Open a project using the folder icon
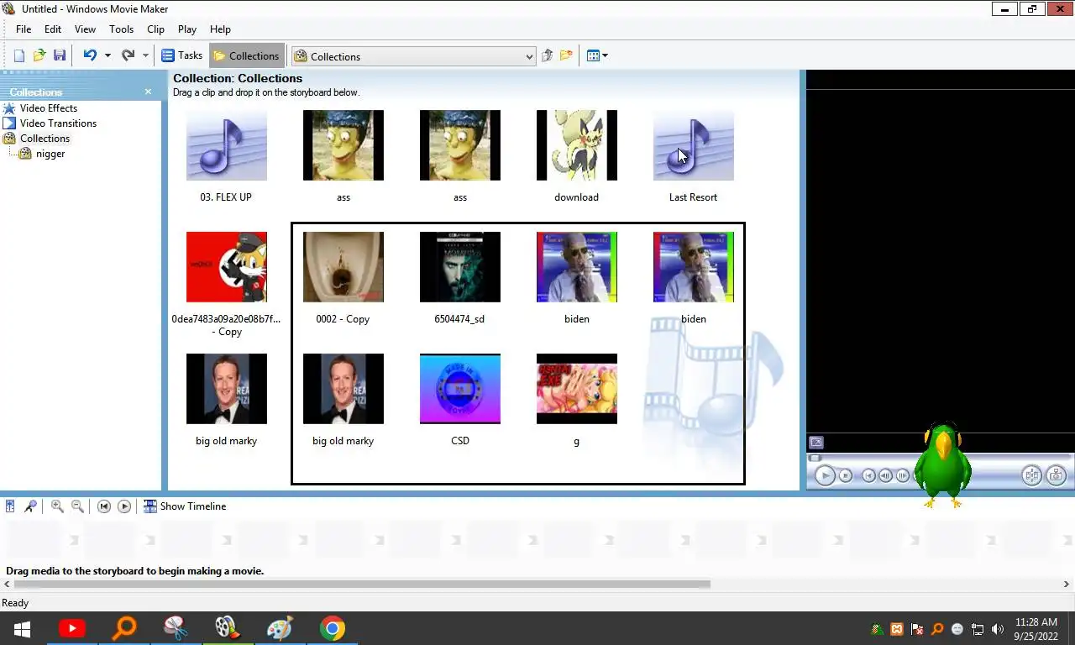The width and height of the screenshot is (1075, 645). click(x=39, y=55)
